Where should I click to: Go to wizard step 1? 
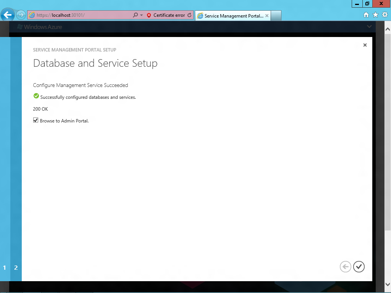tap(5, 267)
